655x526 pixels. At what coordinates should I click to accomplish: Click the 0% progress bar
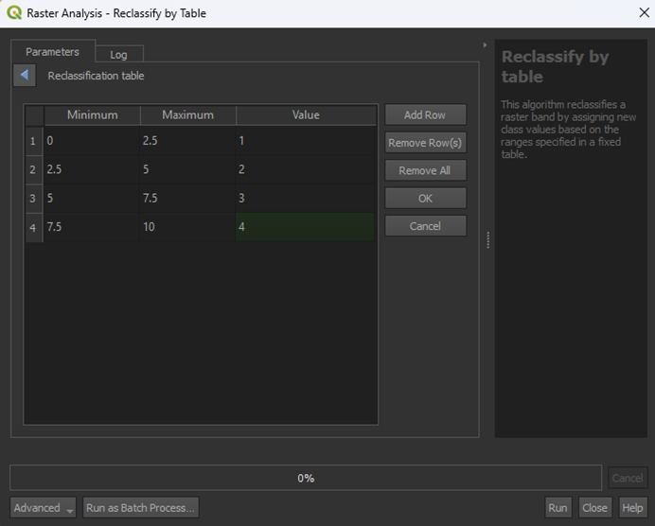coord(306,478)
